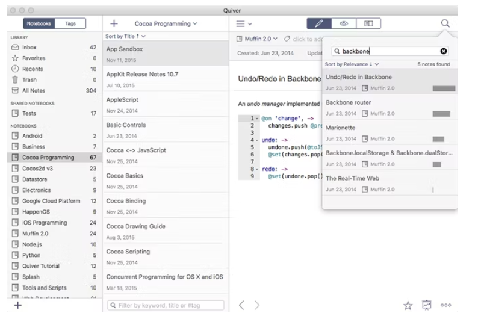Image resolution: width=478 pixels, height=319 pixels.
Task: Clear the backbone search text
Action: coord(444,51)
